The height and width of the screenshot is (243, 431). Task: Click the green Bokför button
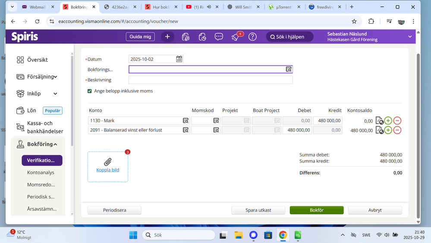pos(317,210)
